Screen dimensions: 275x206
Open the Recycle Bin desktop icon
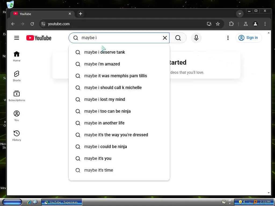click(x=10, y=5)
